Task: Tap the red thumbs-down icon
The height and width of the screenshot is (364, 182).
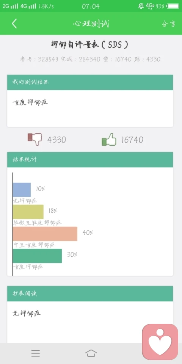Action: point(35,139)
